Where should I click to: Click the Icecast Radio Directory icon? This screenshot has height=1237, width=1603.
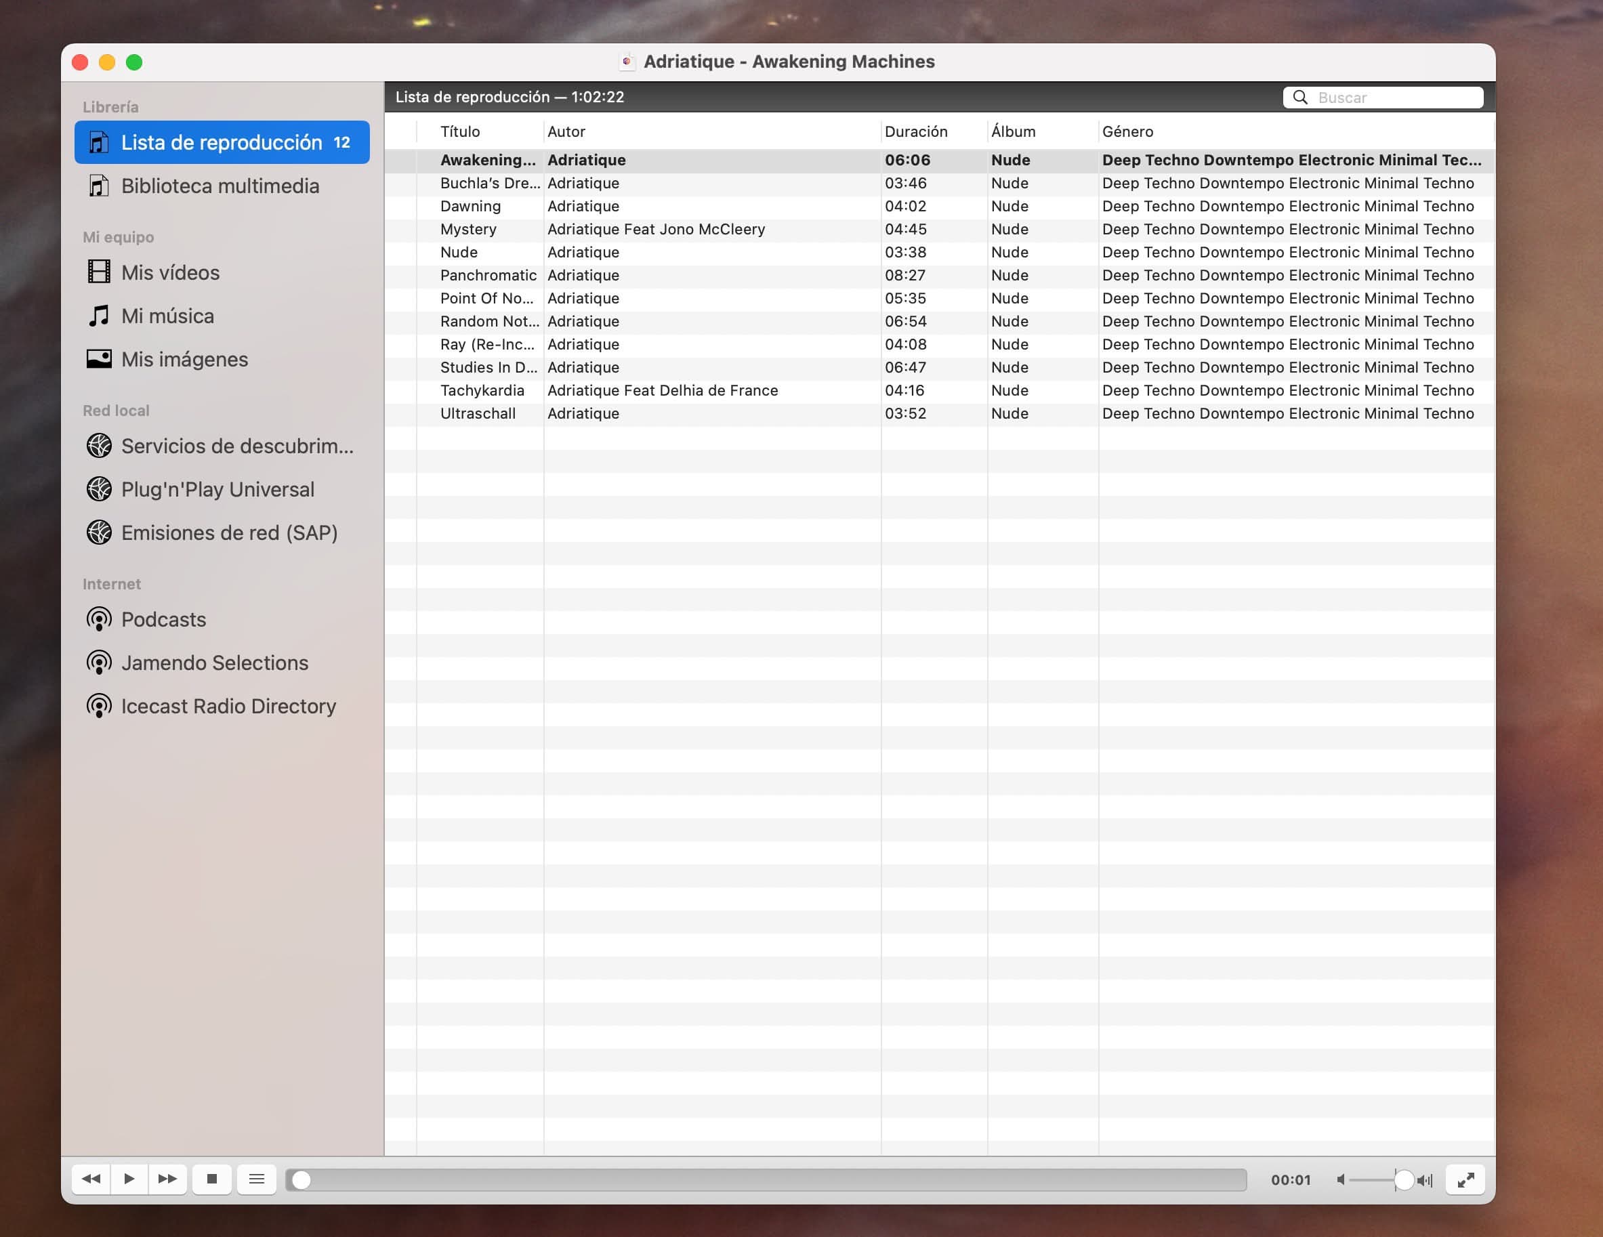[99, 706]
